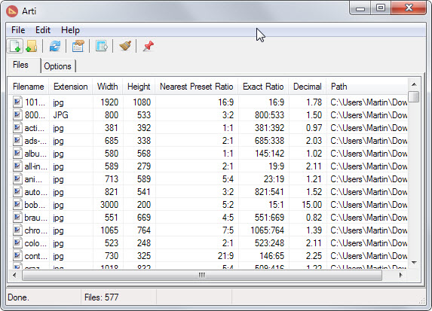
Task: Click the Add file toolbar icon
Action: (15, 46)
